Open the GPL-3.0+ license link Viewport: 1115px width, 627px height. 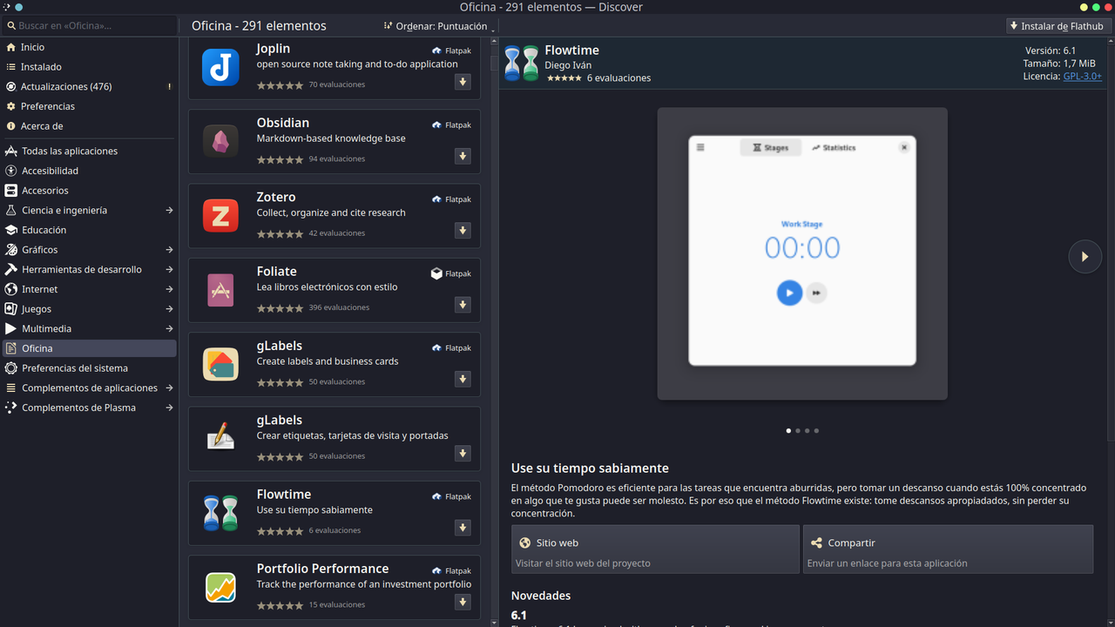(1083, 76)
